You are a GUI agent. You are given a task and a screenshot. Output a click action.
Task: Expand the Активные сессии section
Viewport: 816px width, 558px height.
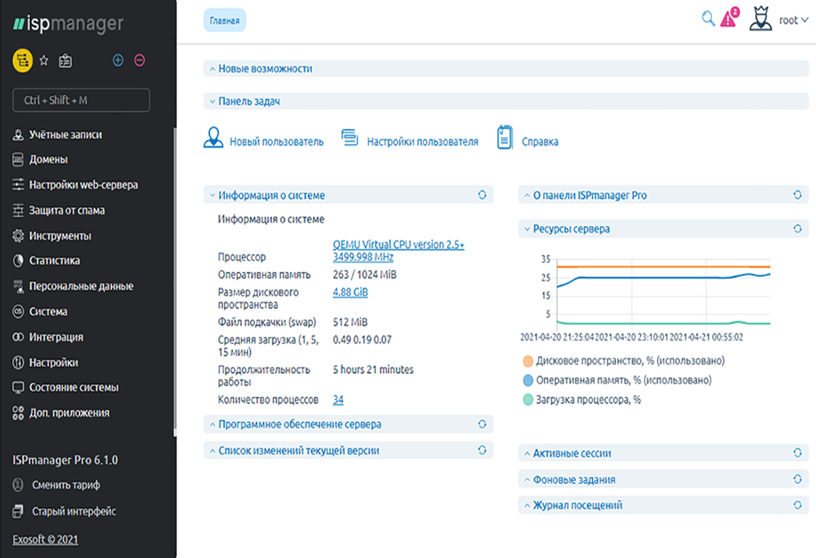[572, 453]
